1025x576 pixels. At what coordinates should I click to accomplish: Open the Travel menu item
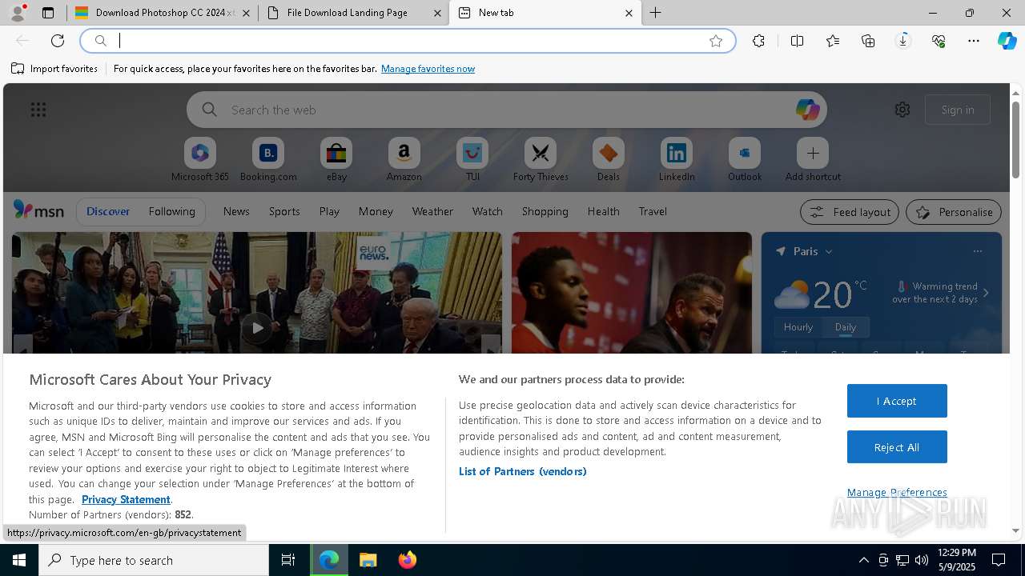[x=653, y=211]
